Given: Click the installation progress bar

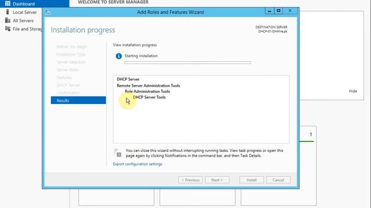Looking at the screenshot, I should tap(188, 63).
